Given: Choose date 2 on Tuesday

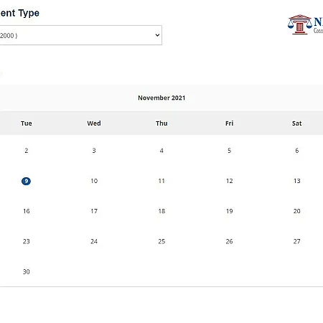Looking at the screenshot, I should tap(27, 151).
